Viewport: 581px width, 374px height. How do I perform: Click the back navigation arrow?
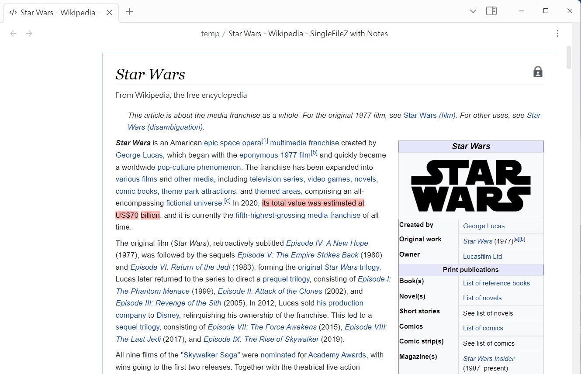pyautogui.click(x=14, y=34)
